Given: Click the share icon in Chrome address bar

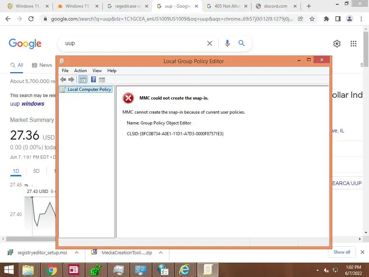Looking at the screenshot, I should pos(300,19).
